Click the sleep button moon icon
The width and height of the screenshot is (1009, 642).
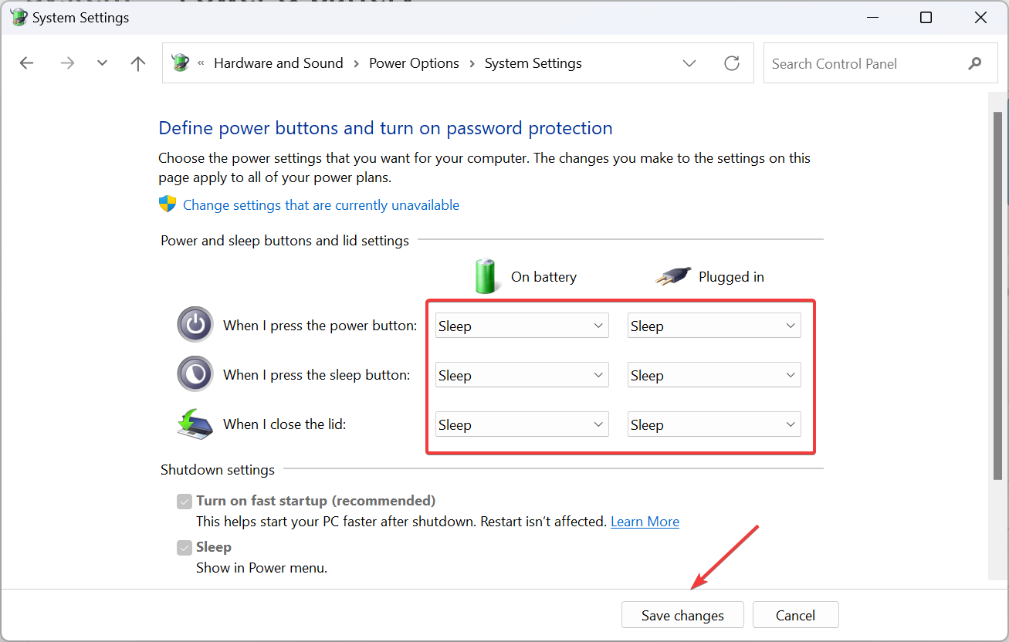tap(195, 374)
